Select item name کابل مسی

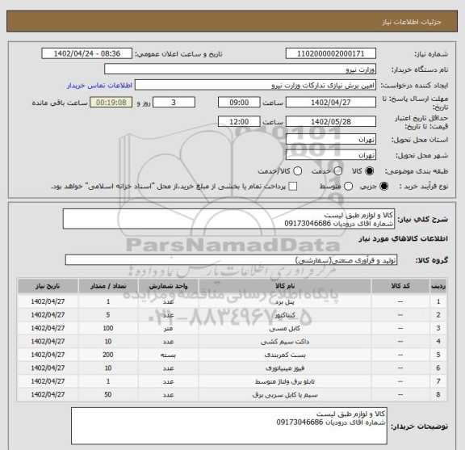(285, 328)
